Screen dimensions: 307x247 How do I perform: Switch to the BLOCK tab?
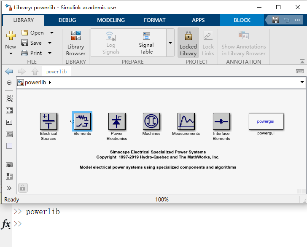tap(242, 20)
